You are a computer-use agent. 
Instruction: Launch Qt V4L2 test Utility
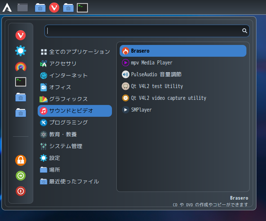click(183, 86)
